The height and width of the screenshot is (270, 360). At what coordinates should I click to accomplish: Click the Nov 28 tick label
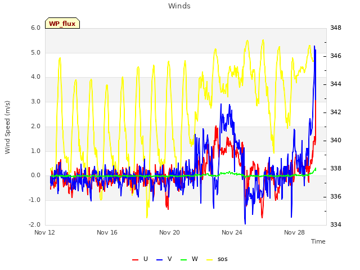pyautogui.click(x=294, y=232)
